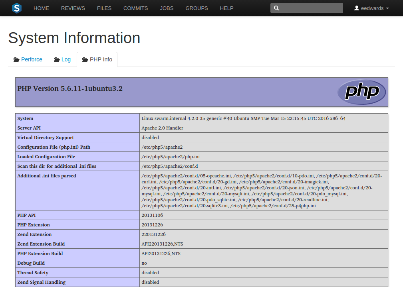403x287 pixels.
Task: Click the 'no' Debug Build value
Action: tap(144, 263)
